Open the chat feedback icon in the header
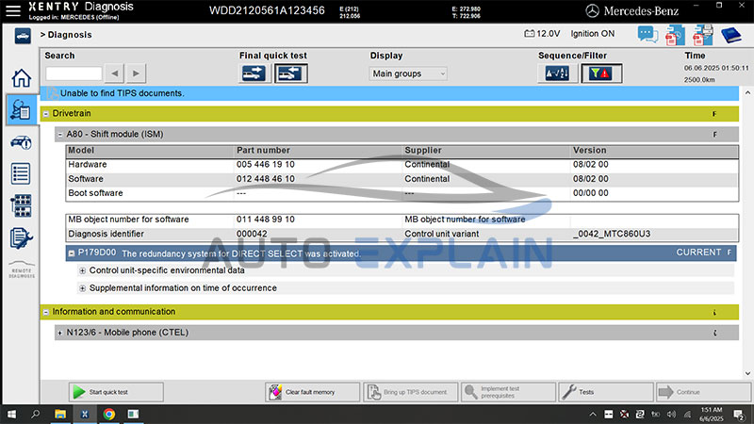This screenshot has height=424, width=754. (647, 35)
